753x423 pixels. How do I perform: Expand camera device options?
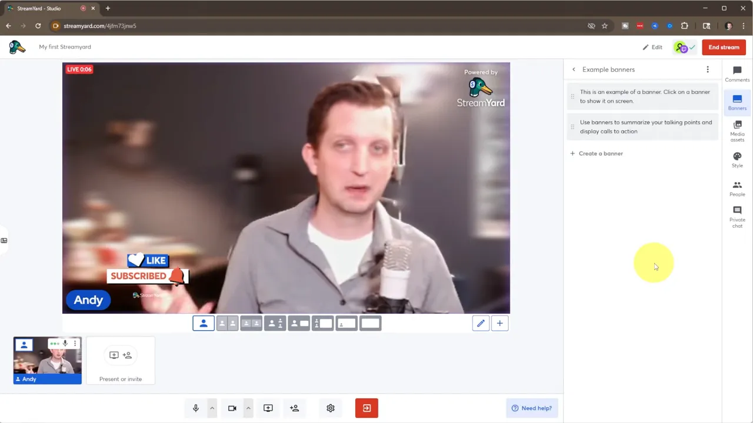pyautogui.click(x=248, y=408)
